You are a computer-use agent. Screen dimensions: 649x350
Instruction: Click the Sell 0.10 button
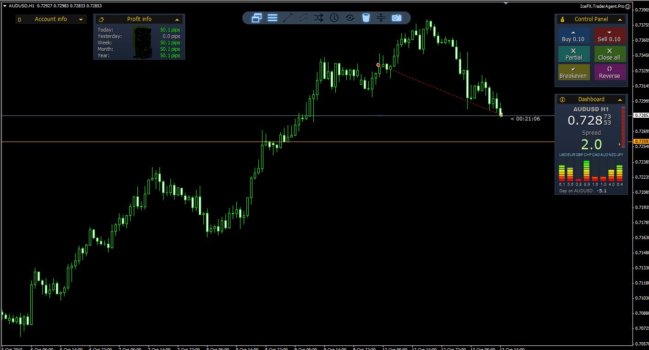(x=609, y=36)
